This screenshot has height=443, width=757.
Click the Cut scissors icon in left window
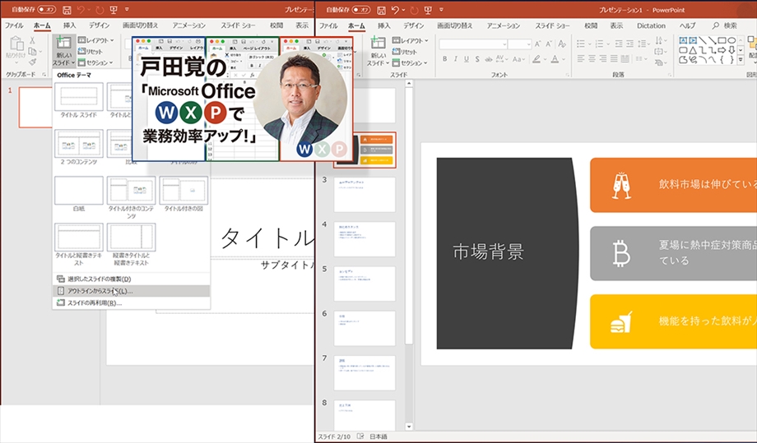[32, 40]
